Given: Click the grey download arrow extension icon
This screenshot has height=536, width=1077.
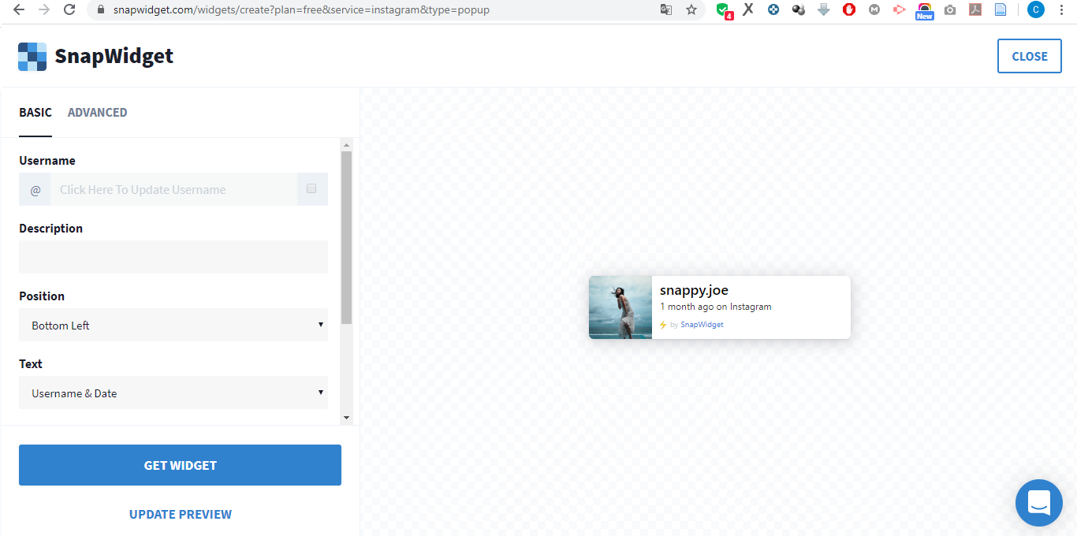Looking at the screenshot, I should [824, 10].
